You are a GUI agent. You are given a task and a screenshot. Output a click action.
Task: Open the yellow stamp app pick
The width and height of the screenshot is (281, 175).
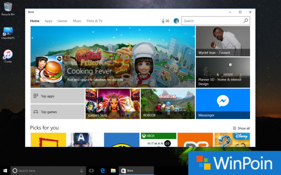tap(48, 140)
